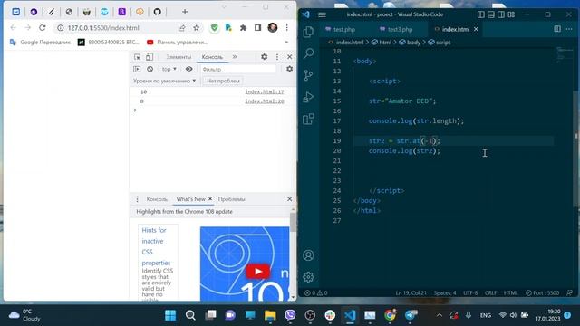
Task: Close the What's New drawer tab
Action: click(x=210, y=199)
